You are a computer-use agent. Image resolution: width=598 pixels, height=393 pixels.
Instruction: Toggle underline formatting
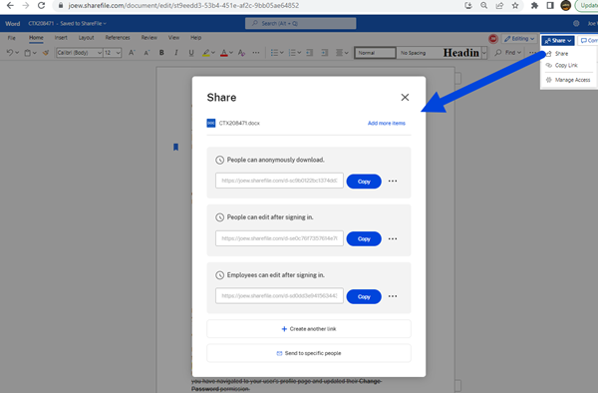click(x=191, y=53)
